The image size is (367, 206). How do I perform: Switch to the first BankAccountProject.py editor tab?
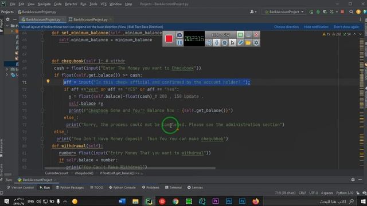point(43,19)
